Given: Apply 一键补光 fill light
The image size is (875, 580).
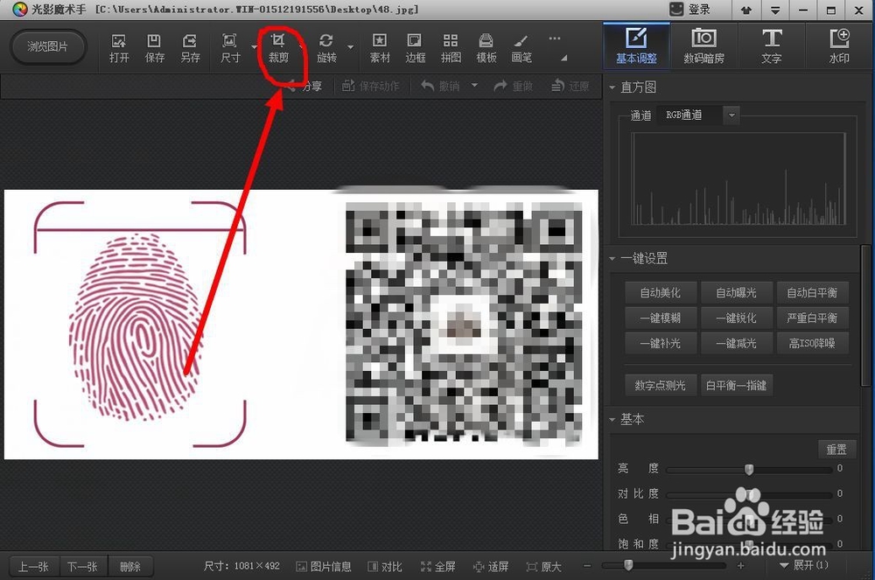Looking at the screenshot, I should pyautogui.click(x=661, y=343).
